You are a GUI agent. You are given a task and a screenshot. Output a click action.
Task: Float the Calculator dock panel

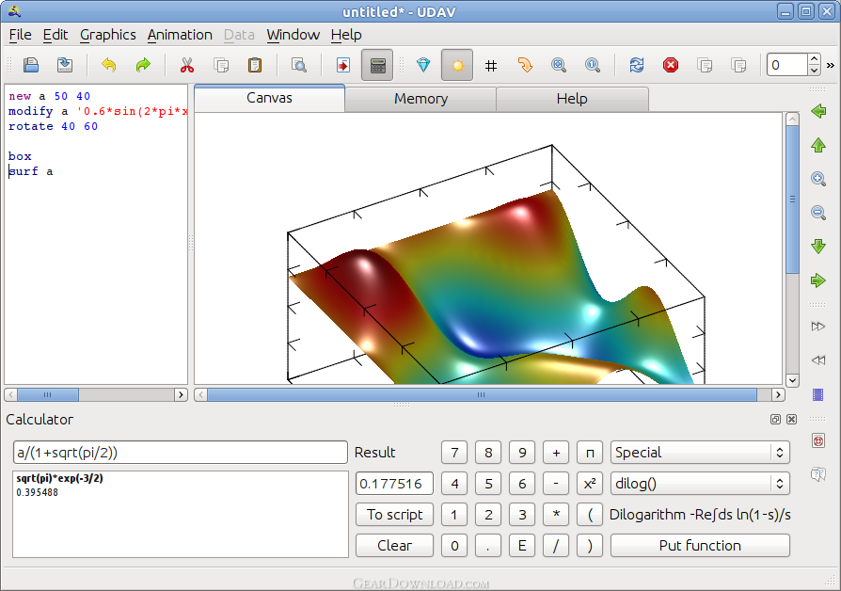775,419
